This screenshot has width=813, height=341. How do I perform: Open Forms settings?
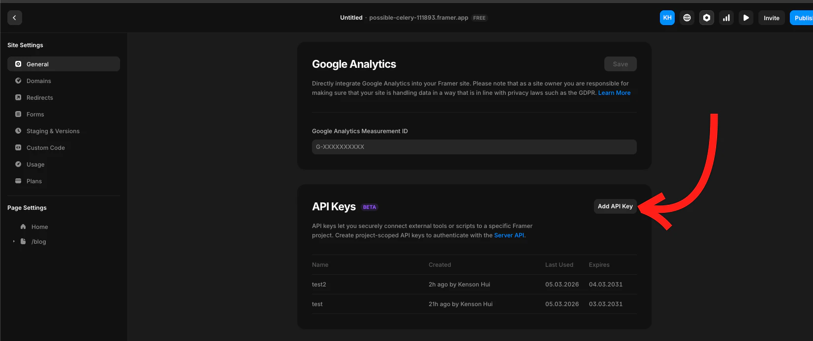tap(63, 114)
